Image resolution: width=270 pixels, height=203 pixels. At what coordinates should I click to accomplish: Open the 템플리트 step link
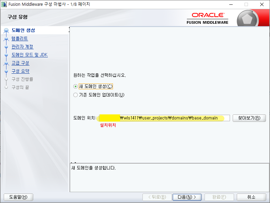coord(20,39)
